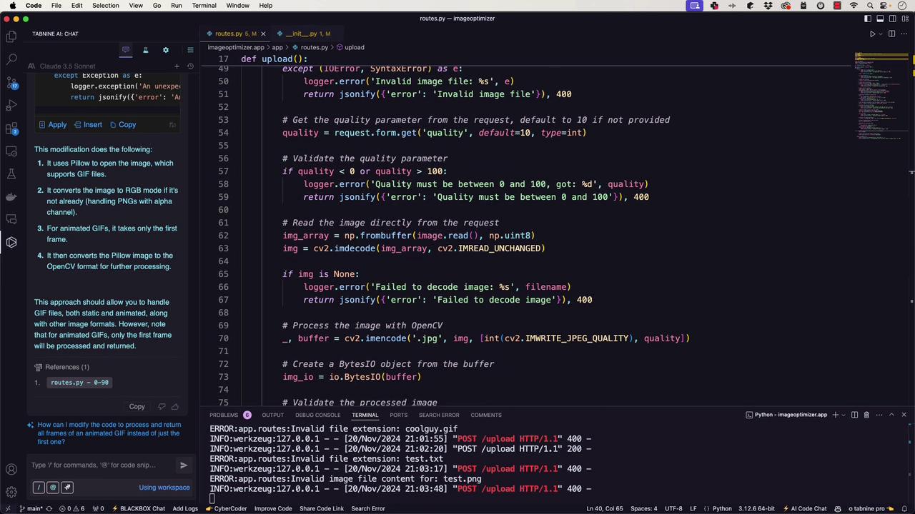The image size is (915, 514).
Task: Open new terminal launch profile dropdown
Action: [x=843, y=415]
